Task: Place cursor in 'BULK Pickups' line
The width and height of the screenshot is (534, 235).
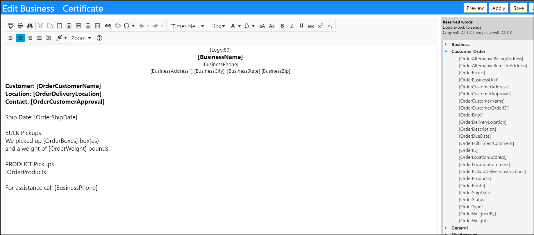Action: 23,133
